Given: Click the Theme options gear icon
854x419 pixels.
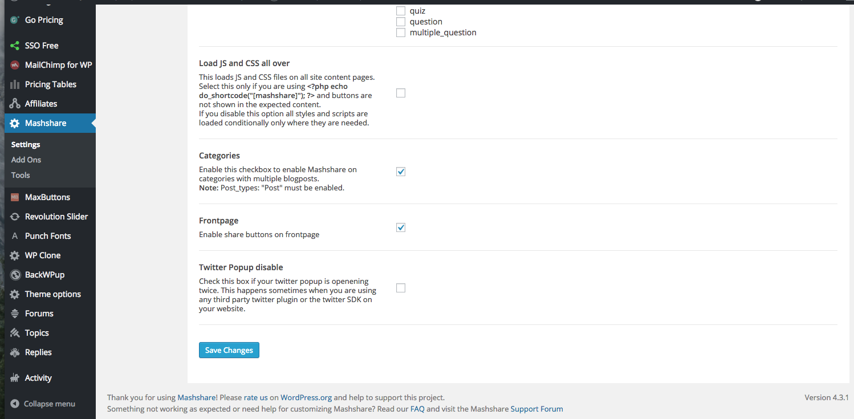Looking at the screenshot, I should [15, 294].
